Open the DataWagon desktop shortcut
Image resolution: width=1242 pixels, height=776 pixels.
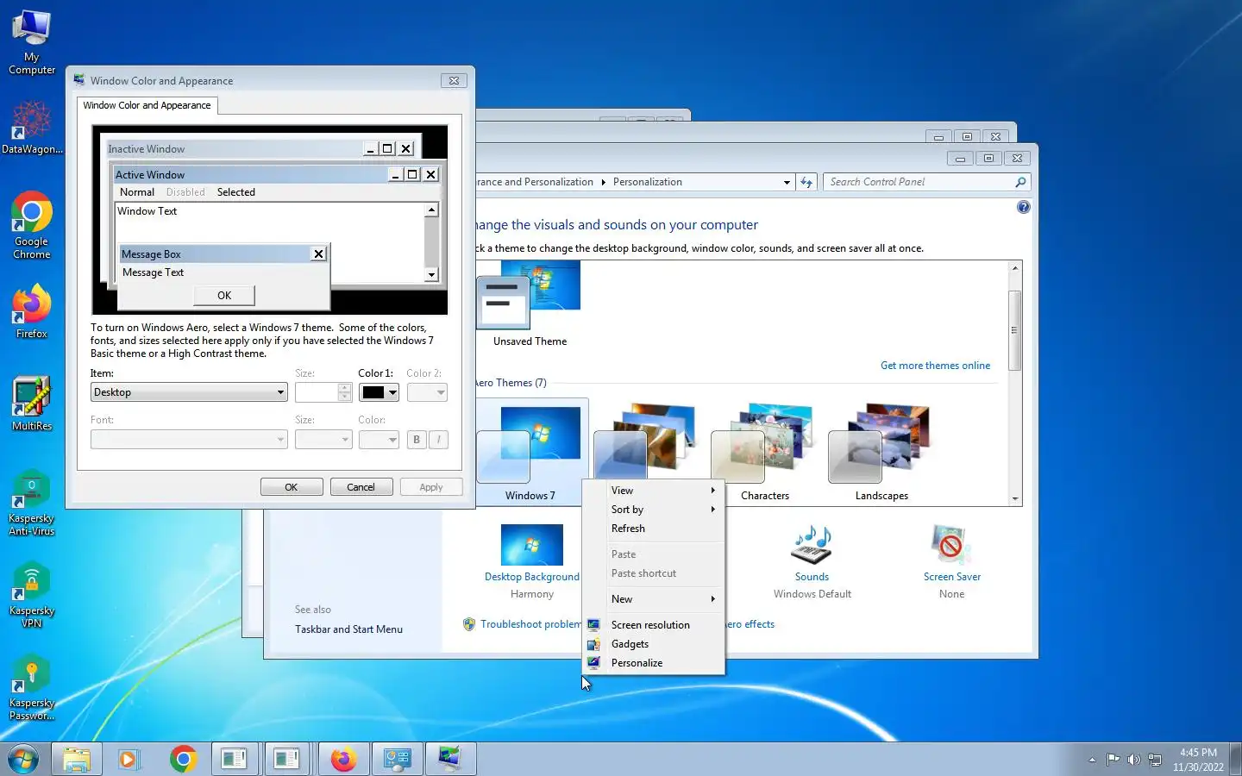pyautogui.click(x=32, y=128)
